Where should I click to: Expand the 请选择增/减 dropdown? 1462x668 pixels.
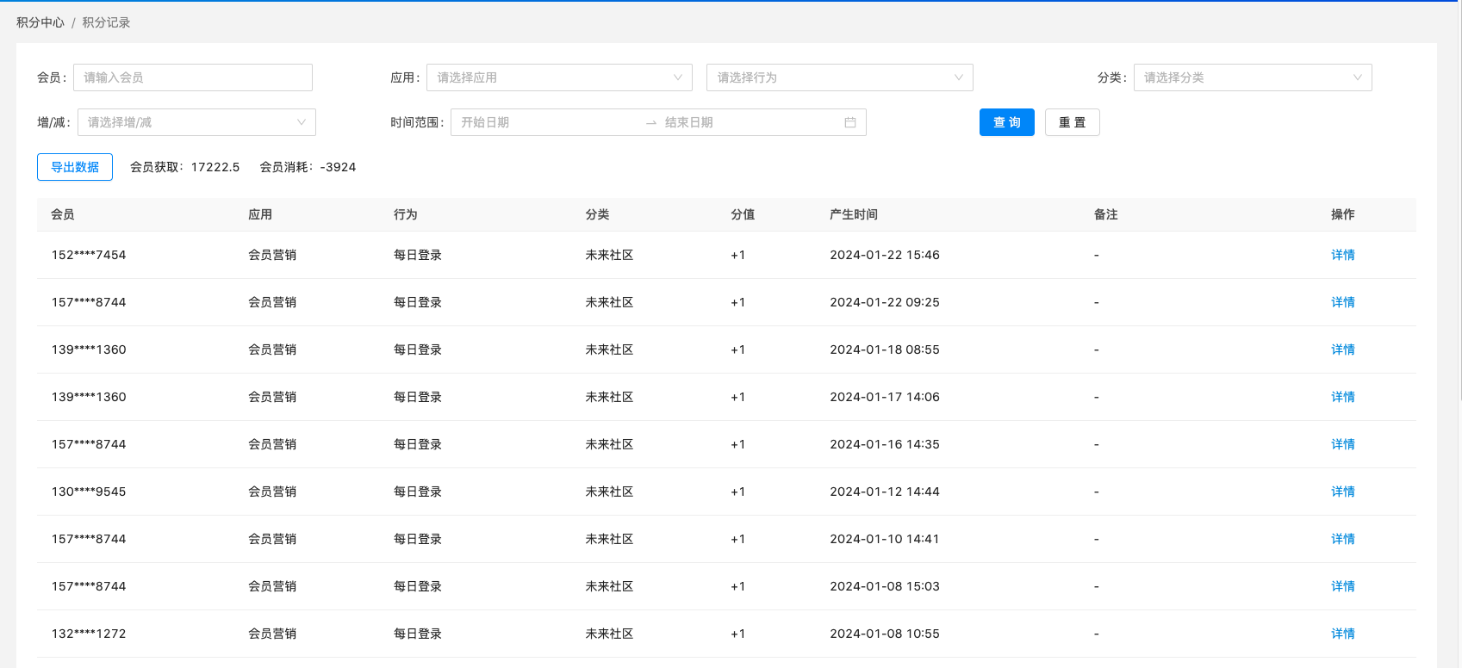[x=196, y=122]
